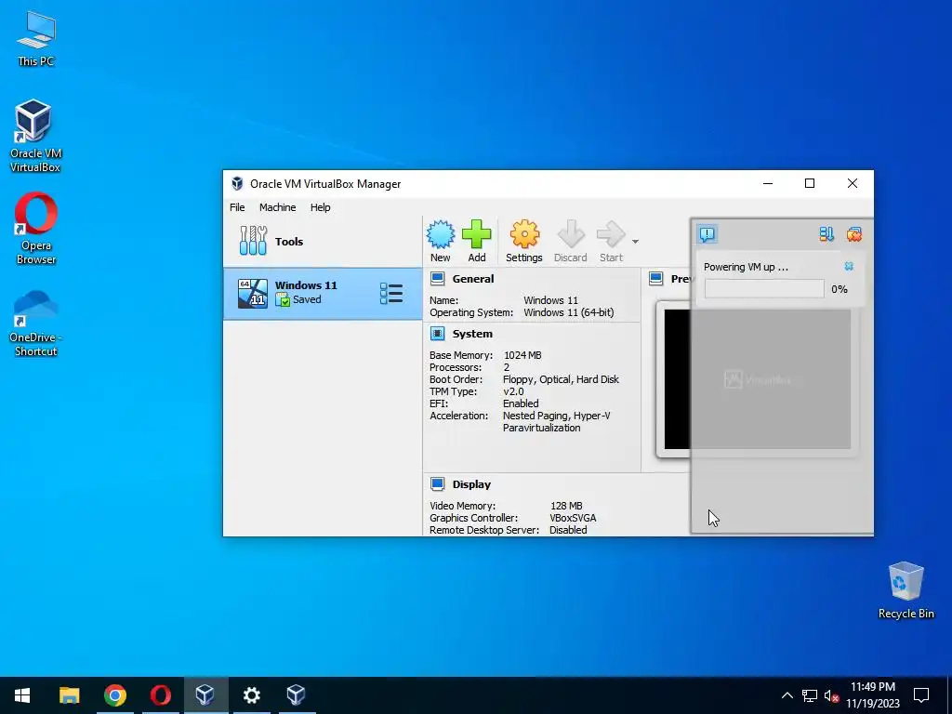Viewport: 952px width, 714px height.
Task: Click the 'VBoxSVGA' graphics controller value
Action: [573, 518]
